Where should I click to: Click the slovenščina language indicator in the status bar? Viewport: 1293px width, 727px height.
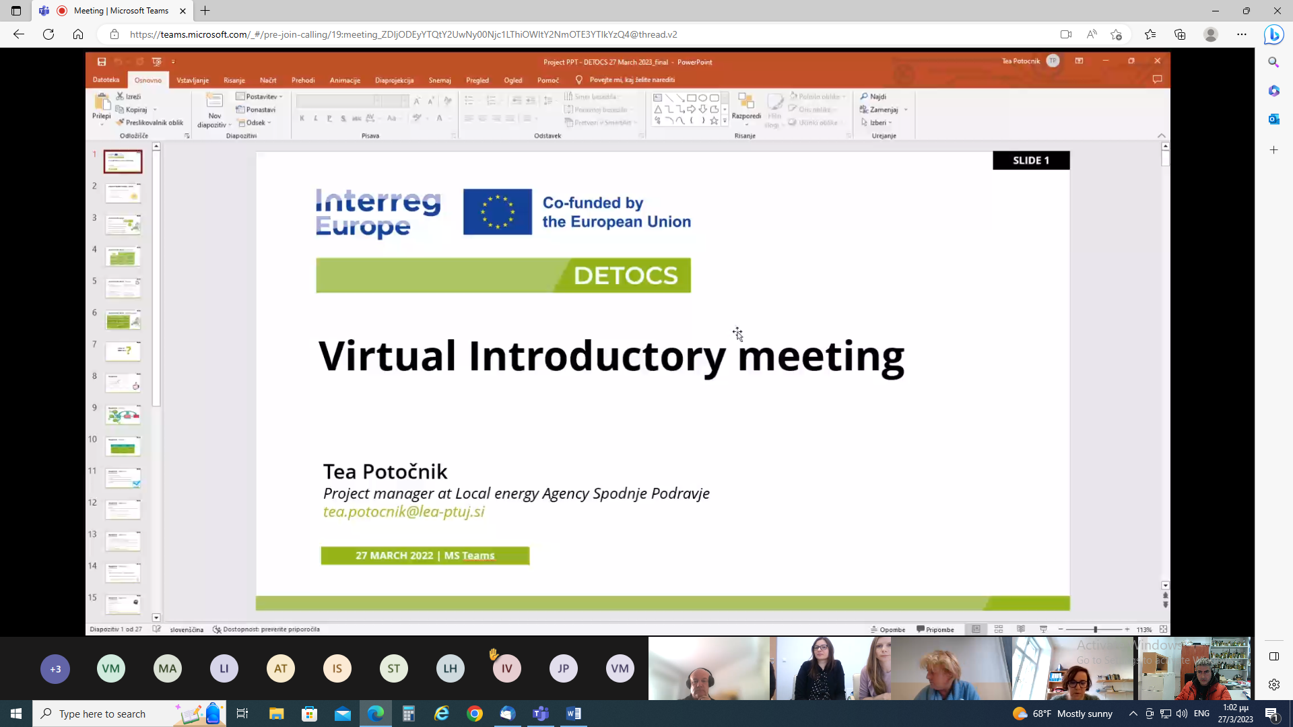point(187,629)
